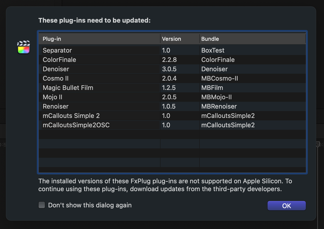Sort by the Bundle column header
Screen dimensions: 324x229
click(253, 39)
